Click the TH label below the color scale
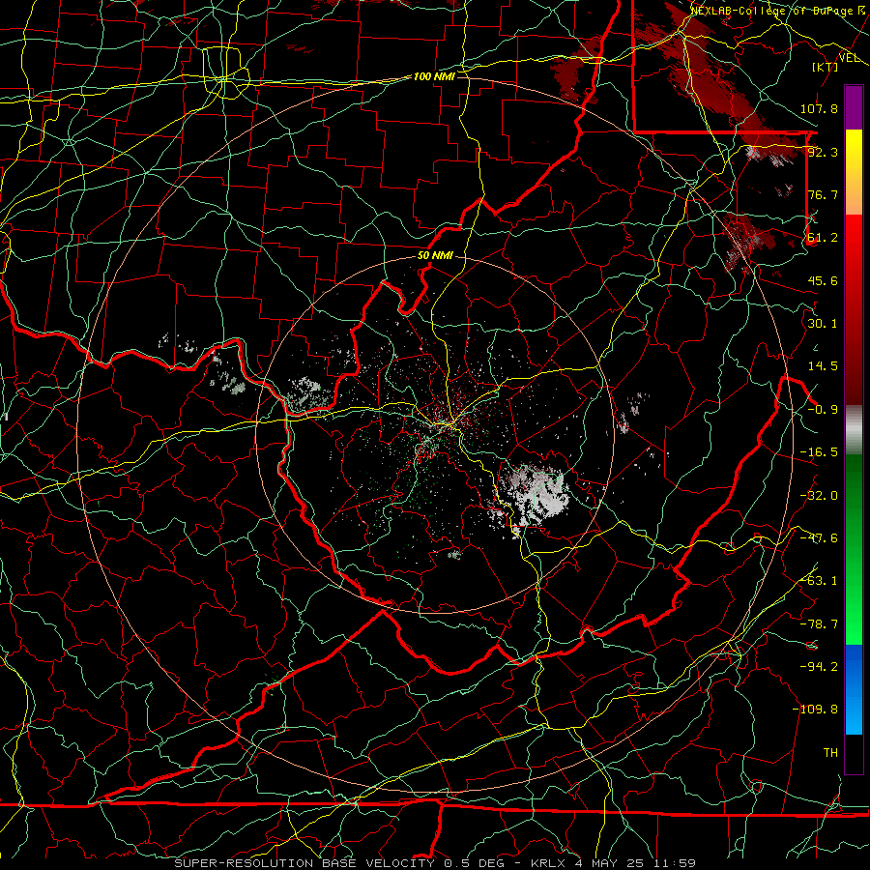Viewport: 870px width, 870px height. click(830, 752)
